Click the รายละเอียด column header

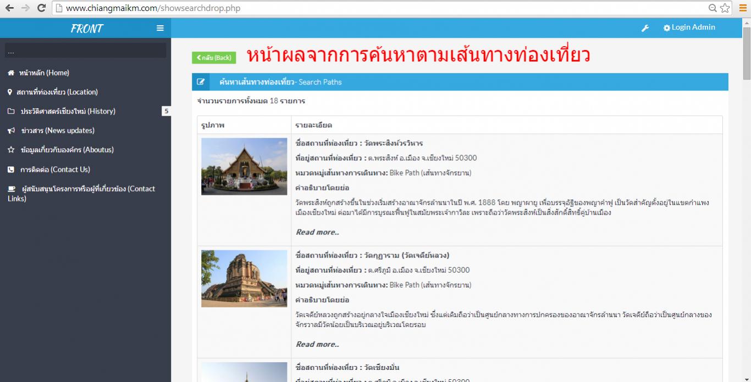(x=313, y=125)
